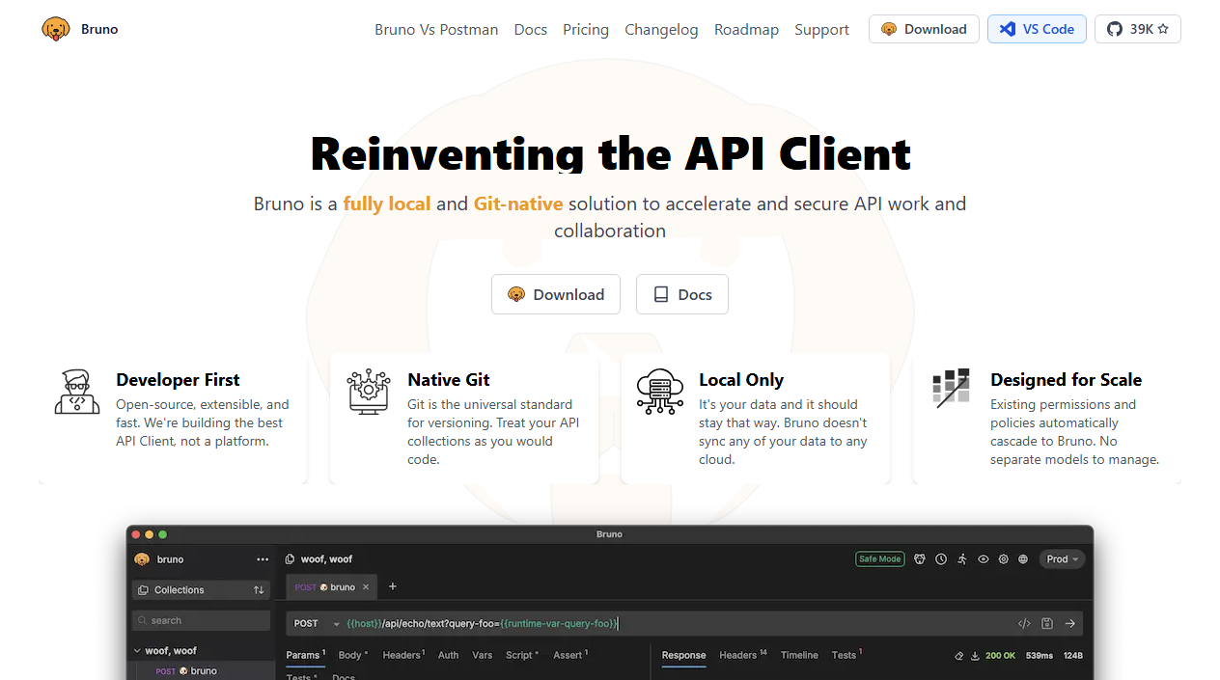View the Changelog
Image resolution: width=1220 pixels, height=680 pixels.
pos(661,29)
